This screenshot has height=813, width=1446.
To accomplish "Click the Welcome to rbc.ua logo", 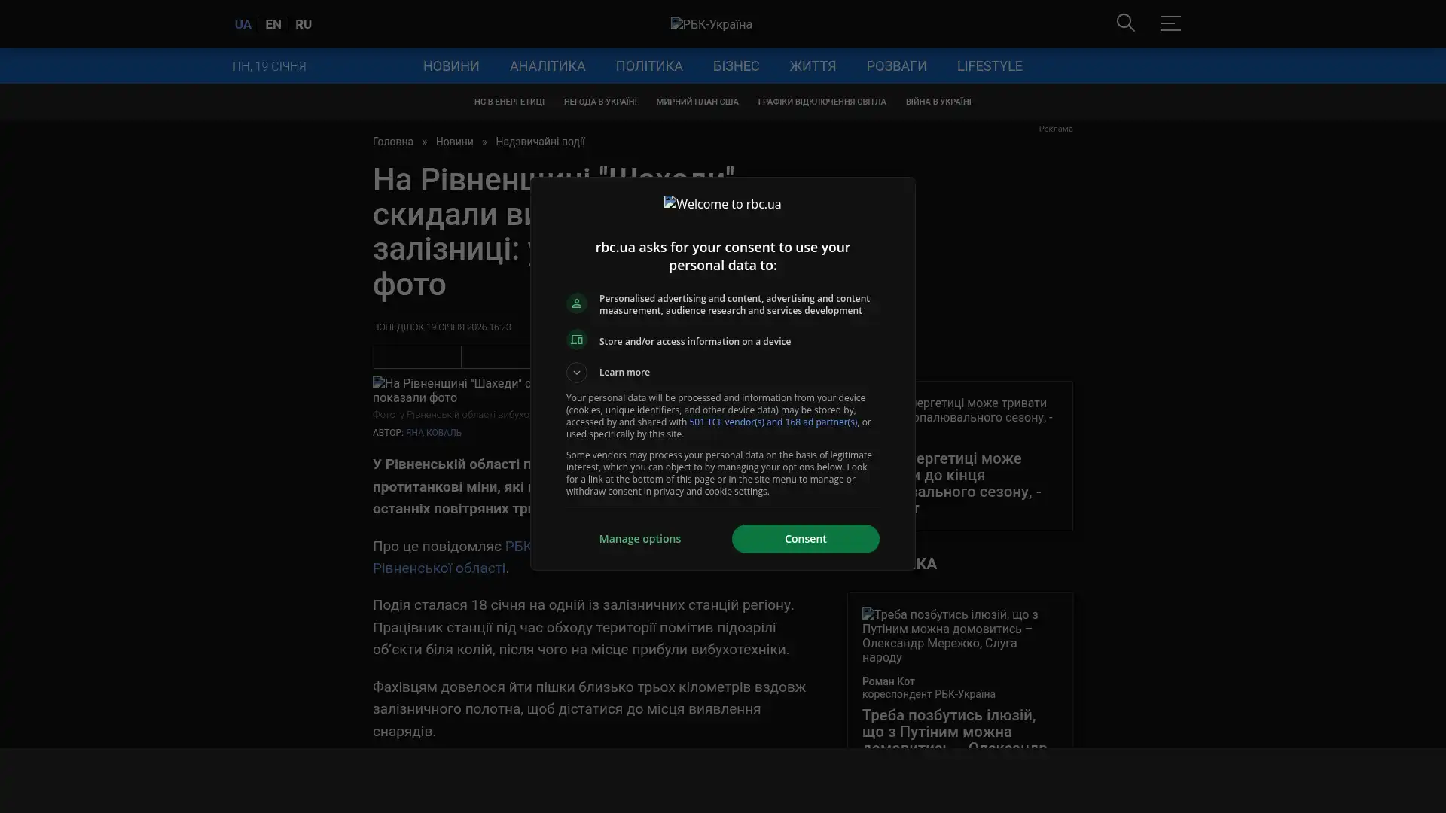I will (722, 204).
